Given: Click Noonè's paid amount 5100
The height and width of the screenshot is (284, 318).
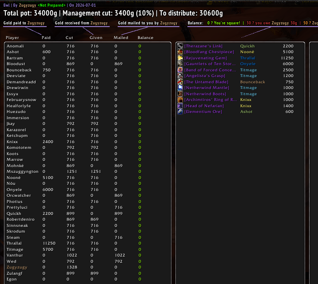Looking at the screenshot, I should (x=48, y=178).
